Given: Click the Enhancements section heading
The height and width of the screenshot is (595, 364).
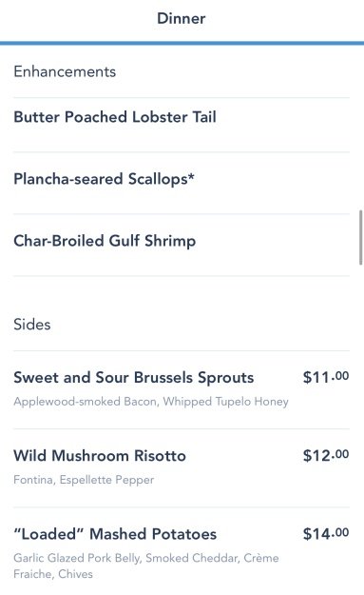Looking at the screenshot, I should pyautogui.click(x=65, y=71).
